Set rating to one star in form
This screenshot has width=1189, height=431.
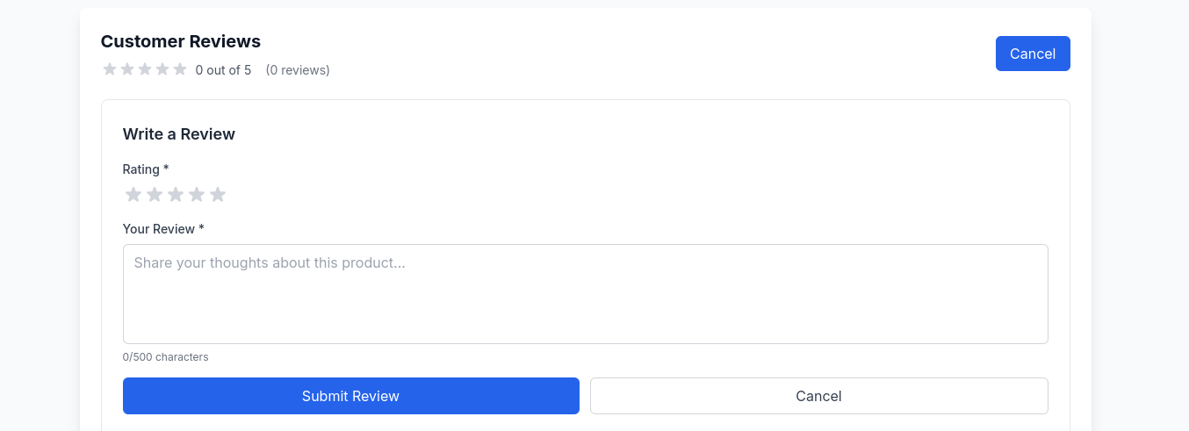133,194
